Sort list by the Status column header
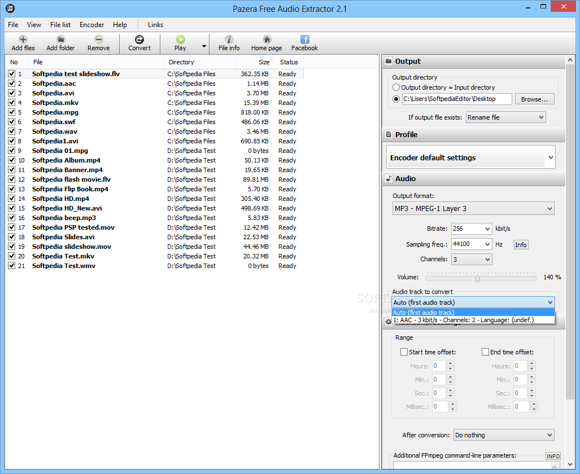This screenshot has width=580, height=474. pos(289,62)
